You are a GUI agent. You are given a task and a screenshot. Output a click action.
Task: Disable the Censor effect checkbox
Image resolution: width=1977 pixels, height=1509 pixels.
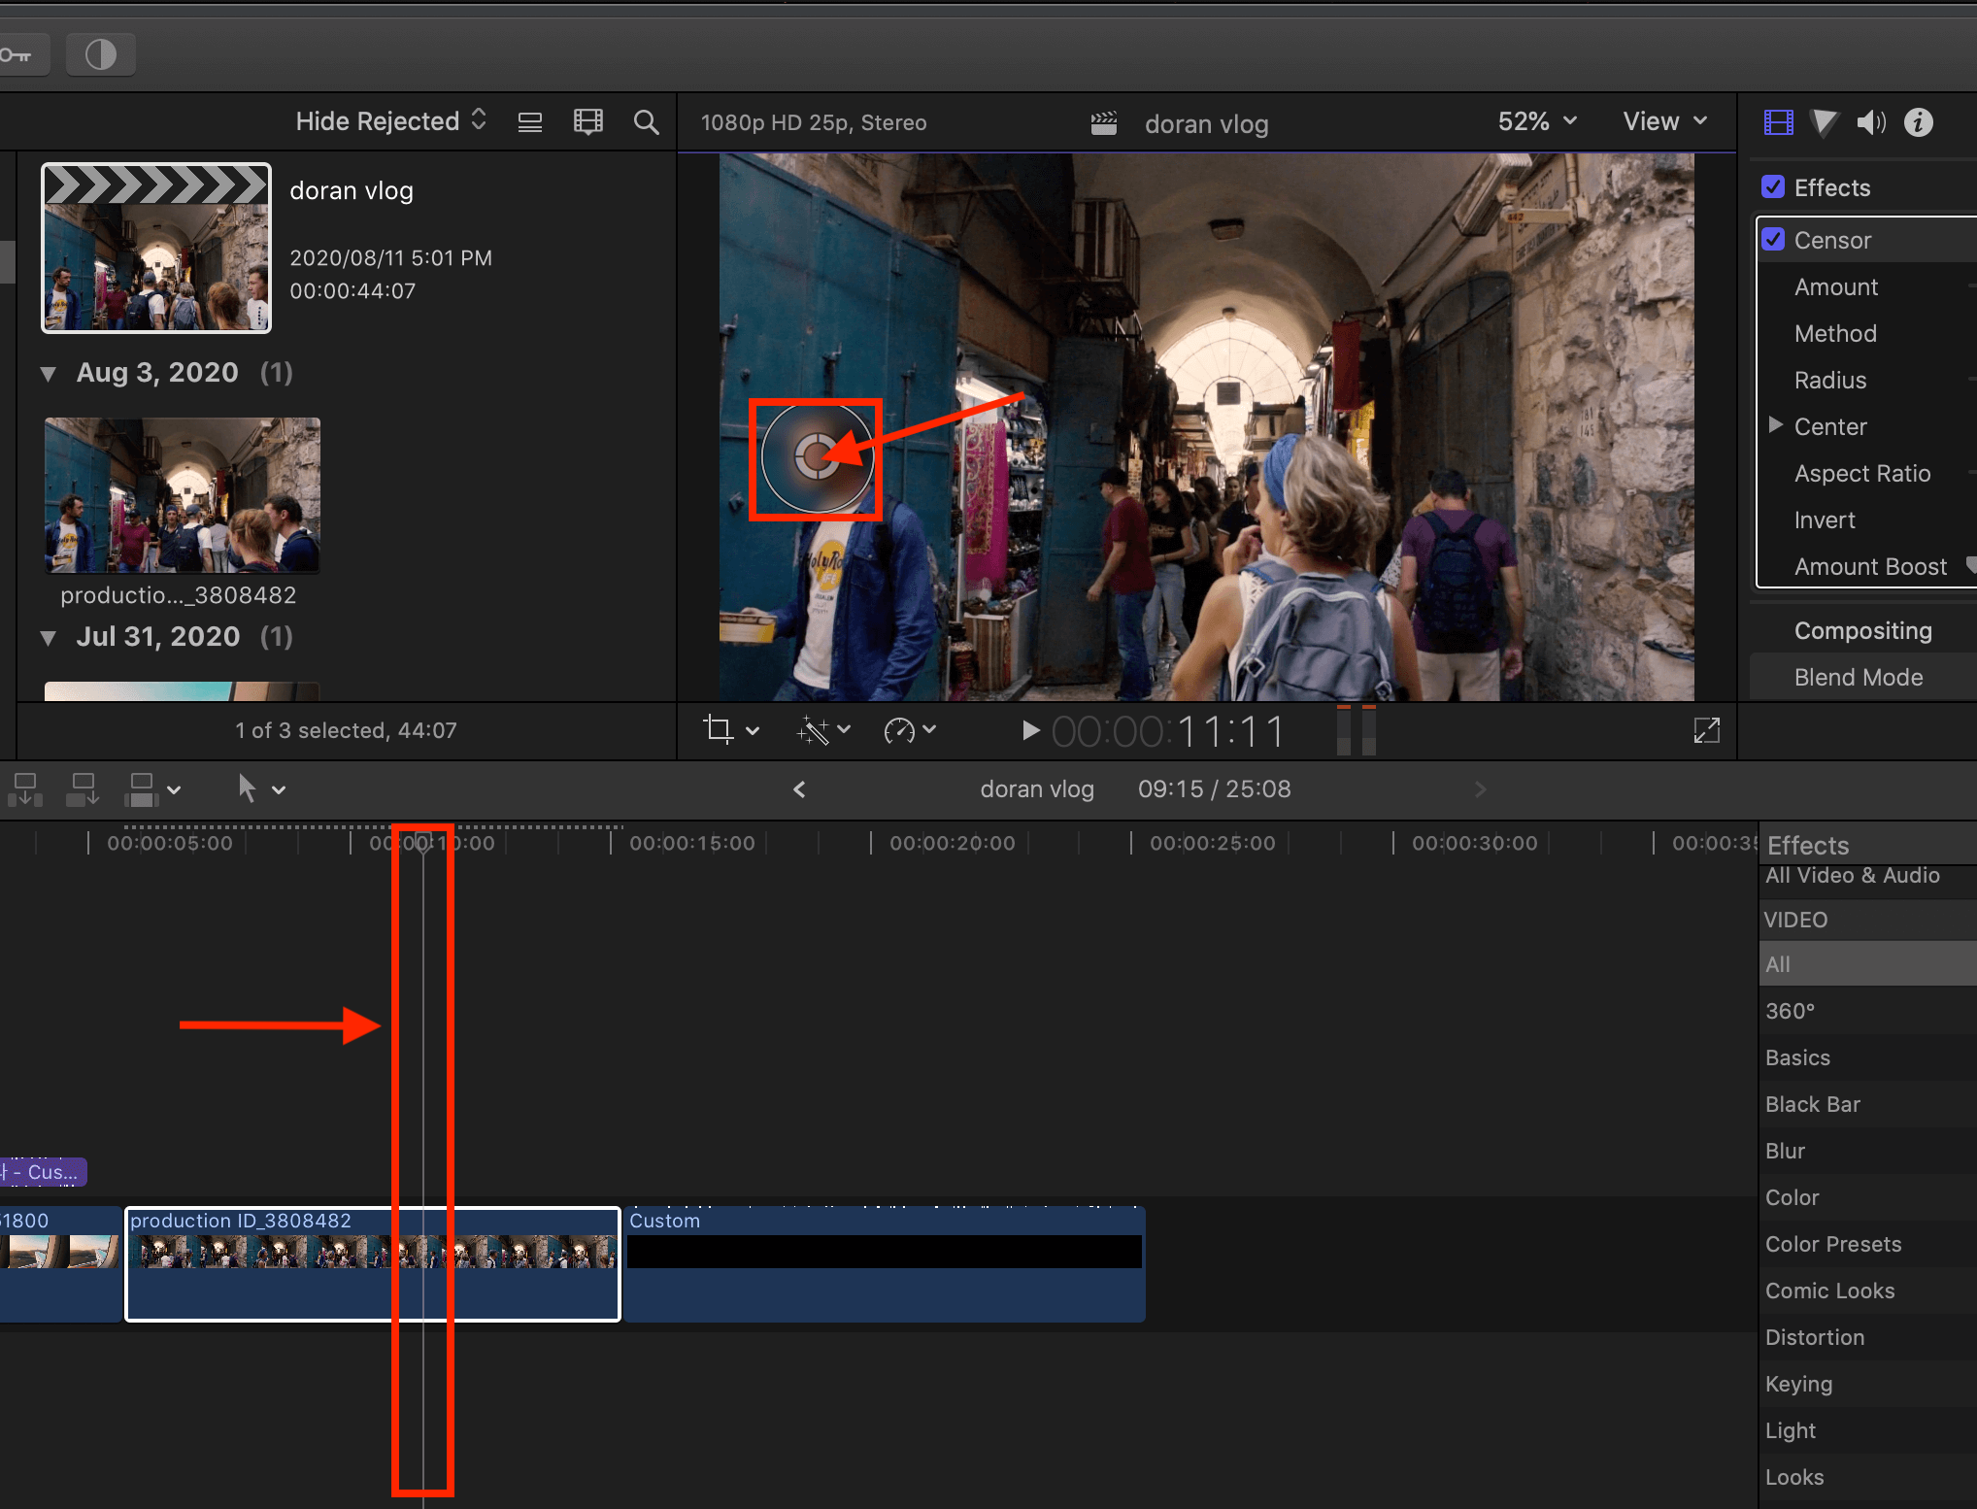[x=1773, y=240]
